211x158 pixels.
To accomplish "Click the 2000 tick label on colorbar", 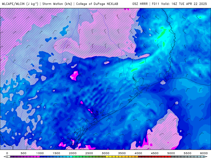I will point(73,153).
